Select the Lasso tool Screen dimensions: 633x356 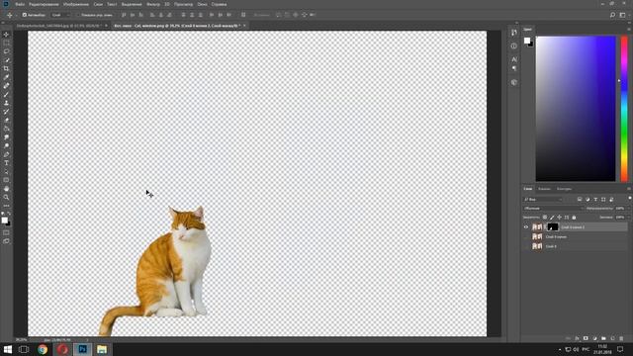6,51
